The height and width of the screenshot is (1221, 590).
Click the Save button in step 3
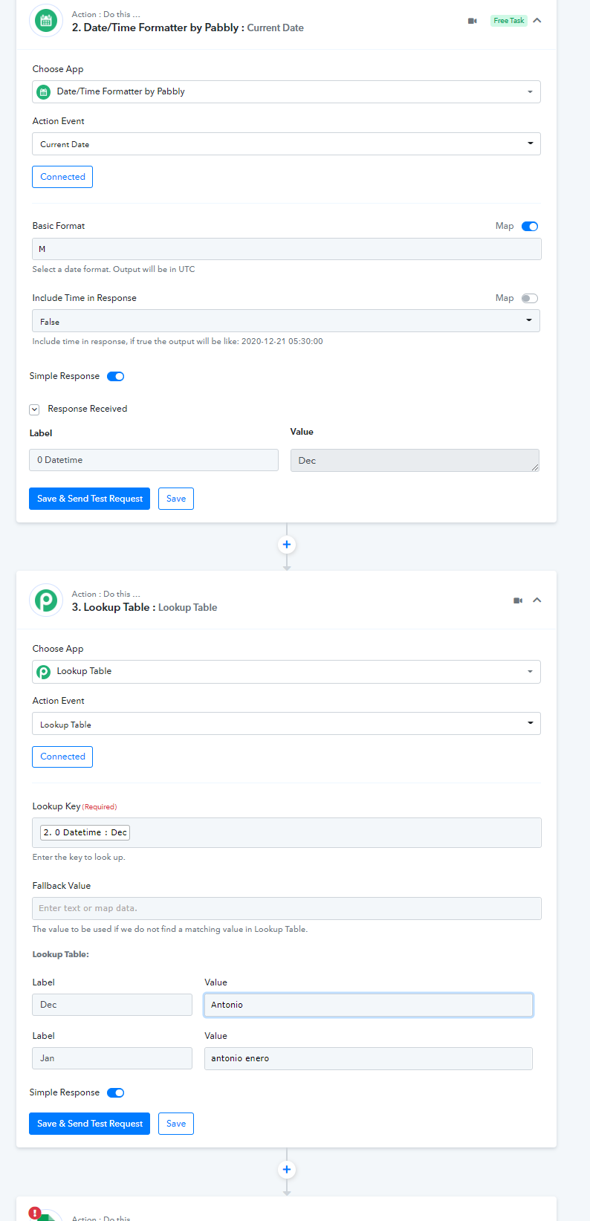tap(176, 1124)
